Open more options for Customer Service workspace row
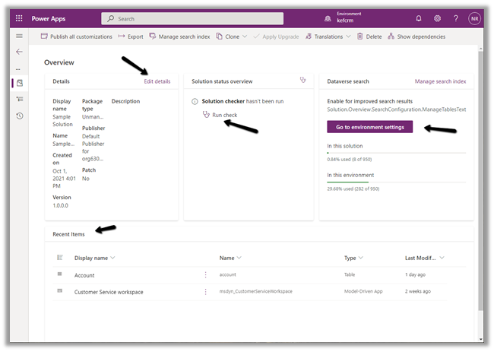Image resolution: width=494 pixels, height=352 pixels. (x=205, y=292)
